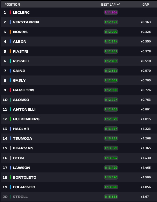
Task: Select the NORRIS driver row
Action: (79, 32)
